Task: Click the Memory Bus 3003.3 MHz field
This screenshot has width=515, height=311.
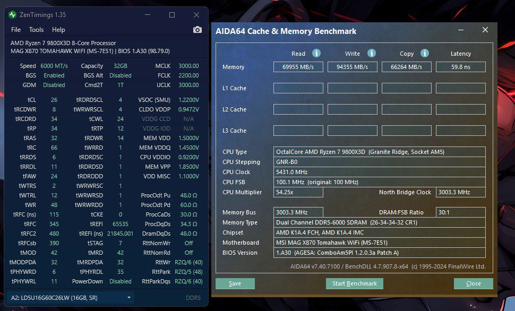Action: pyautogui.click(x=298, y=212)
